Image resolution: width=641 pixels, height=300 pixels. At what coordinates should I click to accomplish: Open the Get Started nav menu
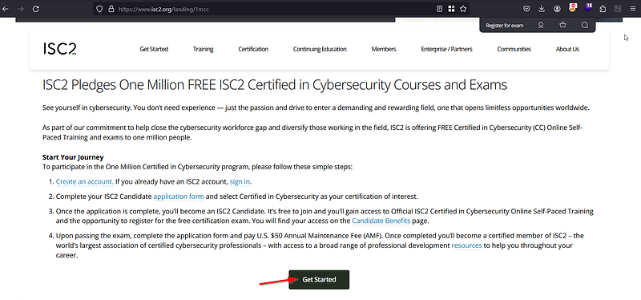coord(154,49)
